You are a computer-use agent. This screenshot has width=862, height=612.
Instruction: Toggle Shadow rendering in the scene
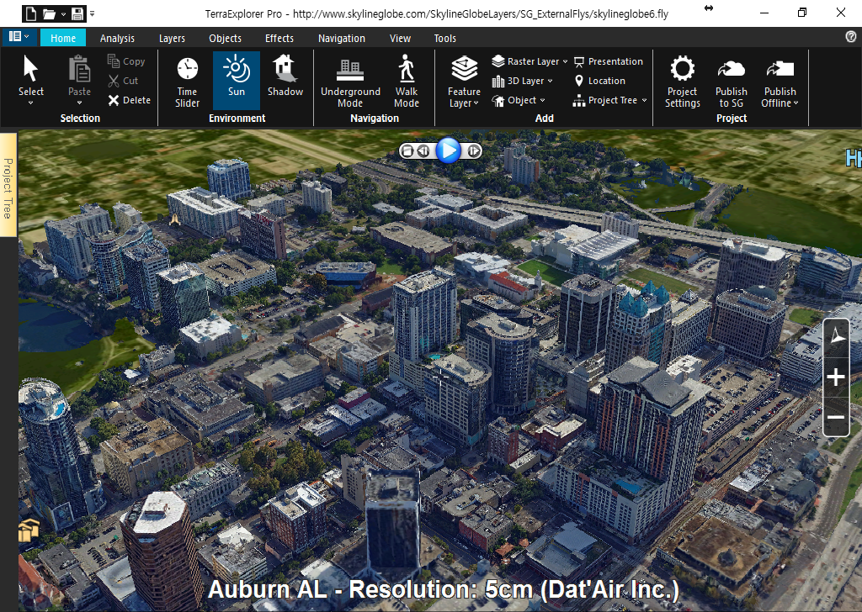[x=285, y=76]
